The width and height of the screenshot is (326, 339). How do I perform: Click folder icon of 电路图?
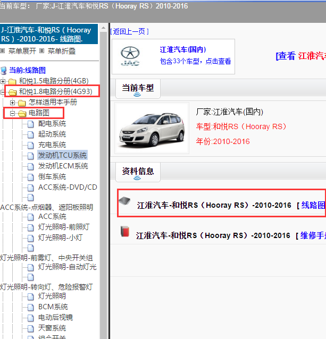22,114
